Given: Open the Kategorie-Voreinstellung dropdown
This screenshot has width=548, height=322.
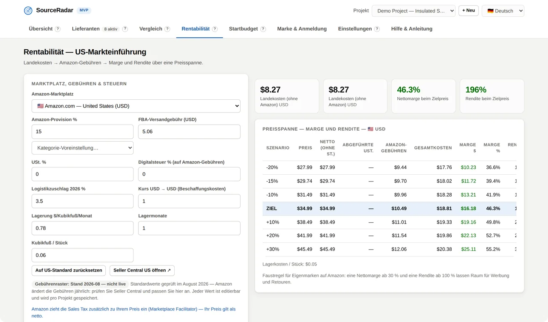Looking at the screenshot, I should 83,148.
